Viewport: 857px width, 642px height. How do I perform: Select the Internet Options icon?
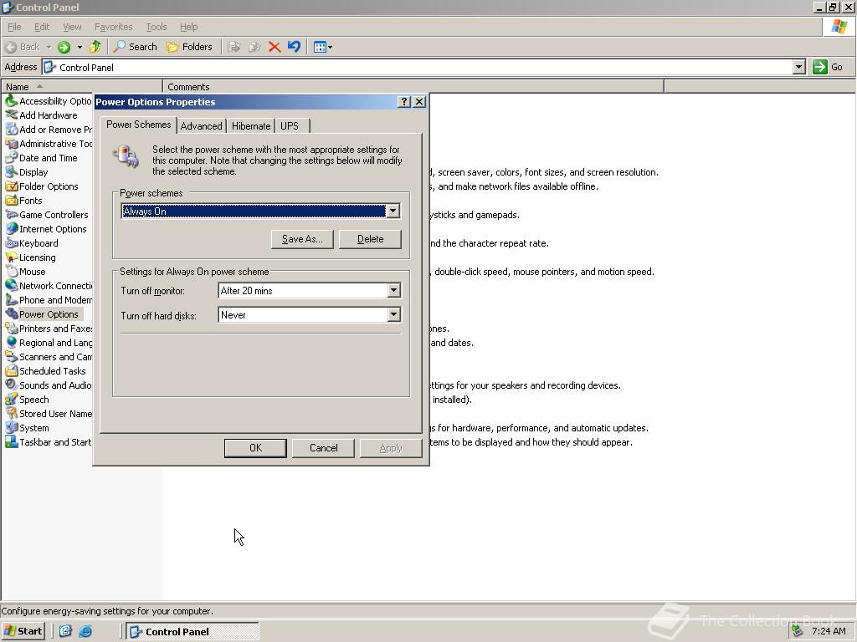pos(12,229)
